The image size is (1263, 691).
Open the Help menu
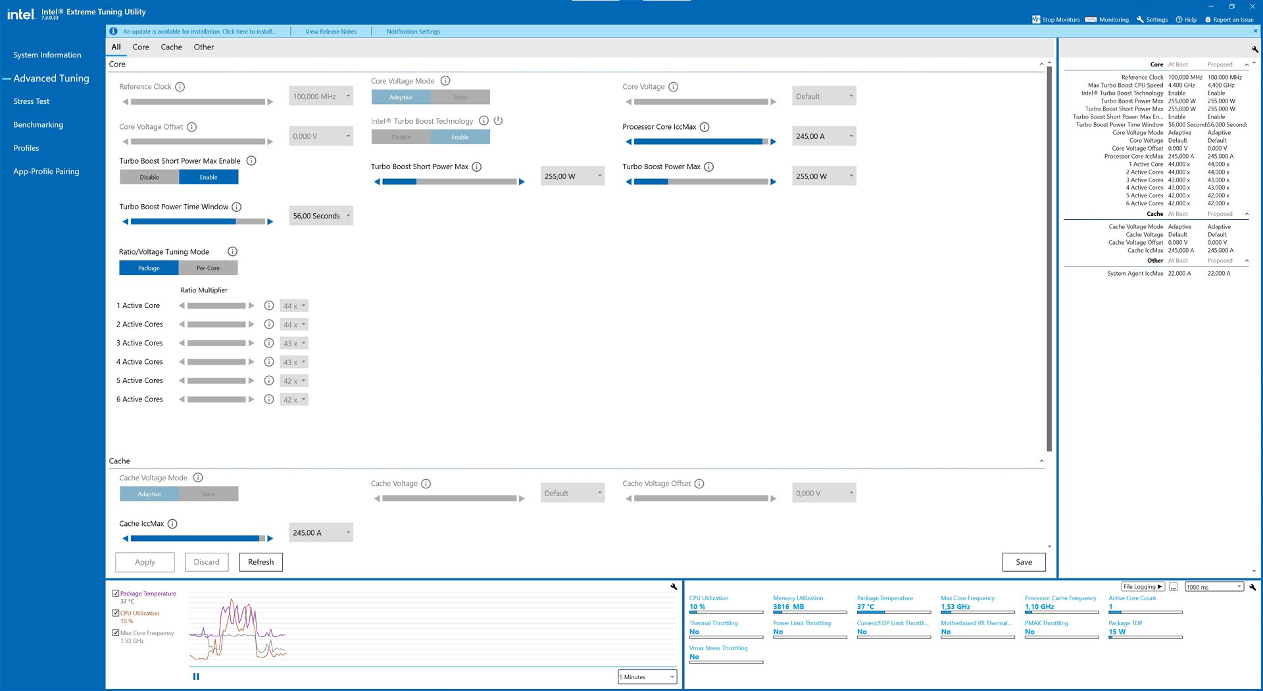click(1186, 20)
